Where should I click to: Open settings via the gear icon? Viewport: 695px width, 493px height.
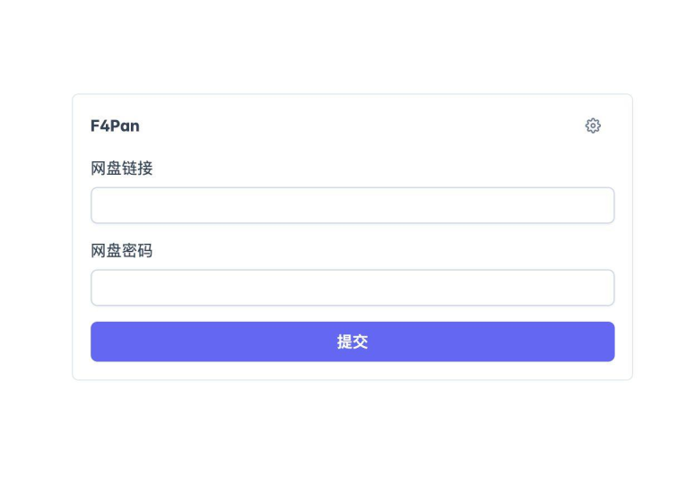[593, 125]
